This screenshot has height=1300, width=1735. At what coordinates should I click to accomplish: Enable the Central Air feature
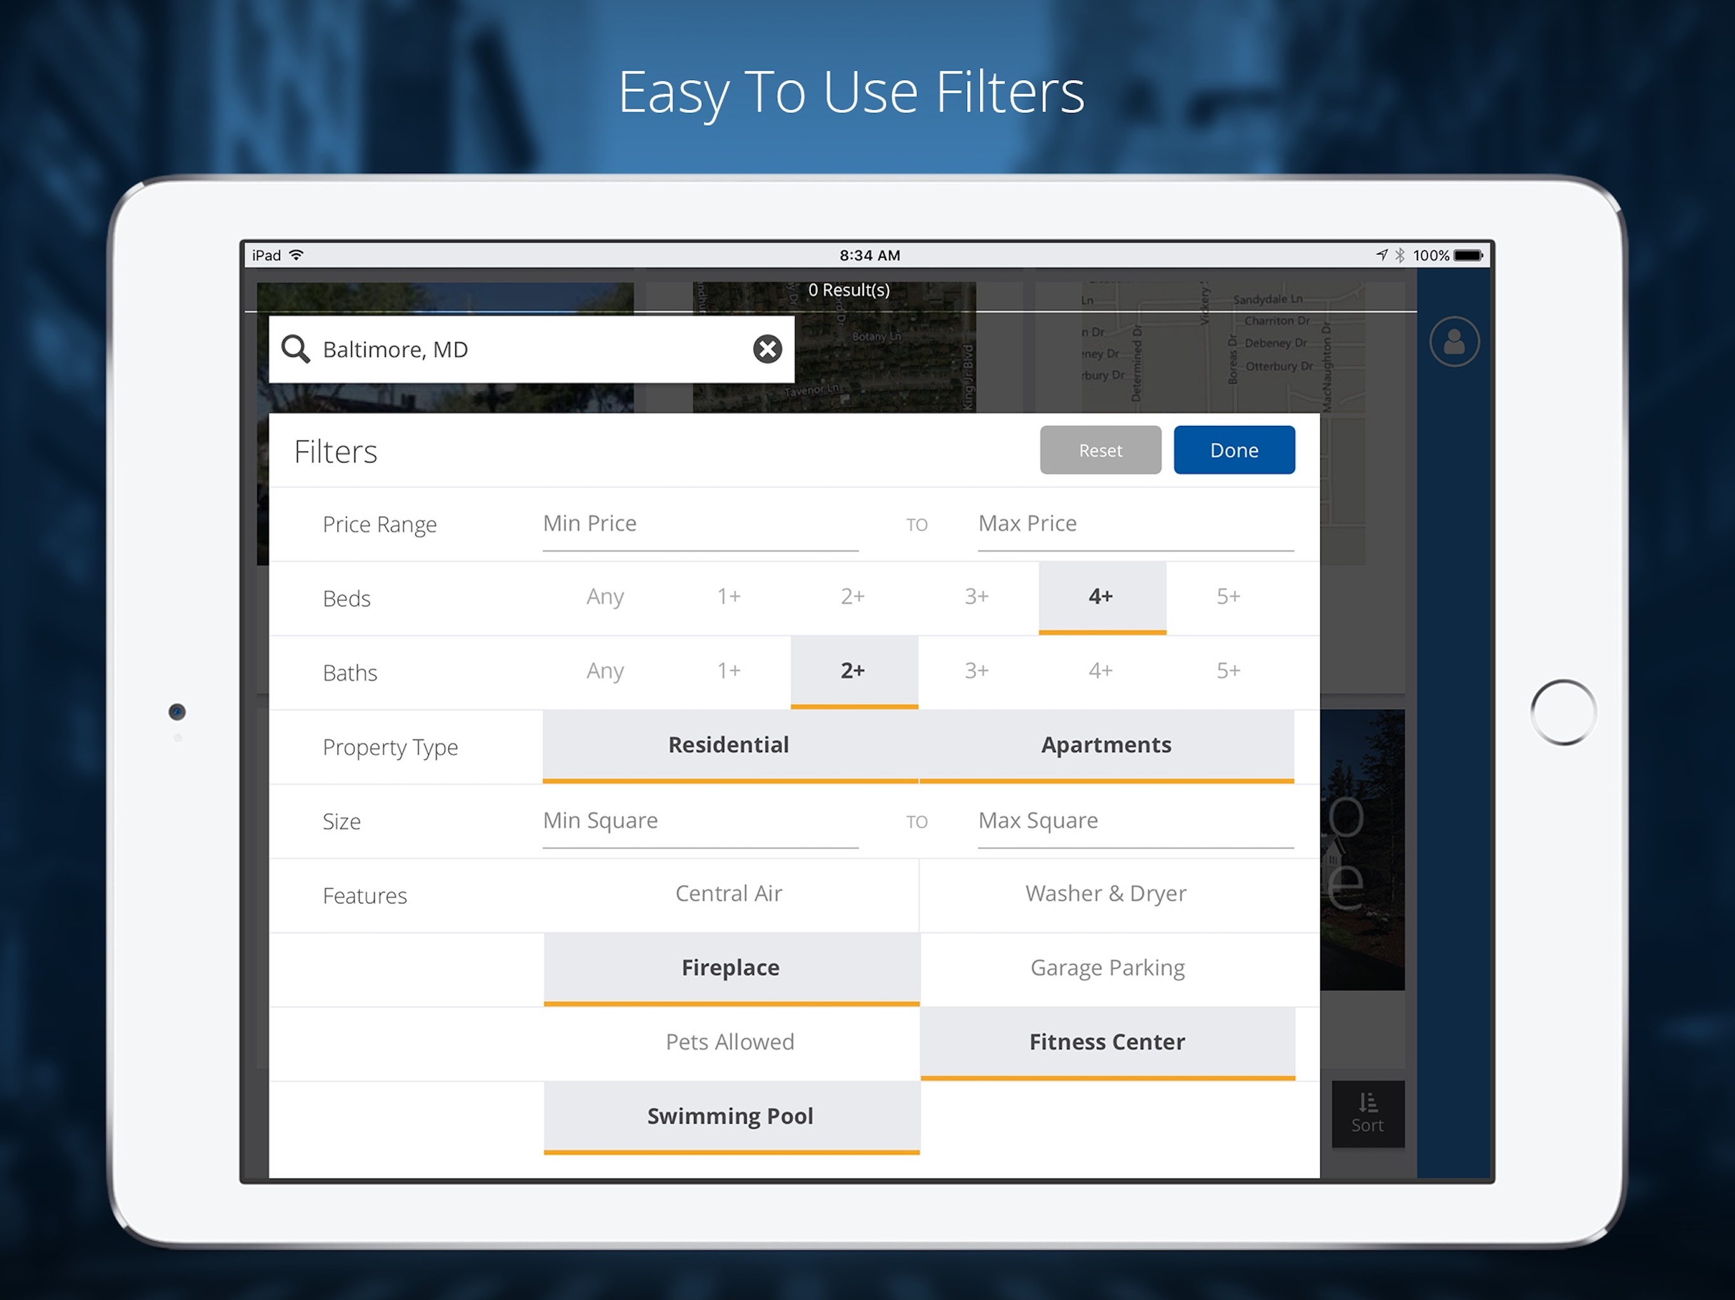[x=728, y=894]
